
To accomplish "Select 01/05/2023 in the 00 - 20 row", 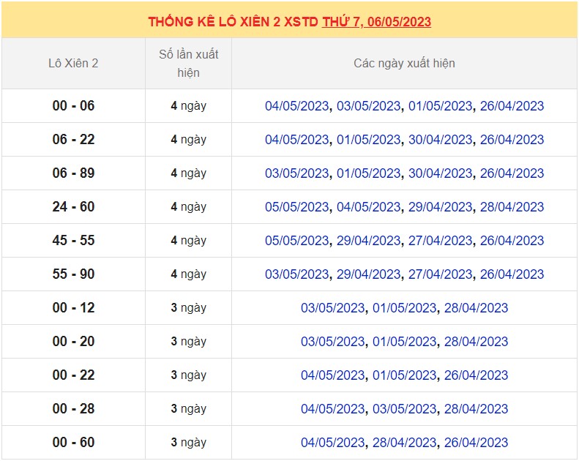I will (404, 342).
